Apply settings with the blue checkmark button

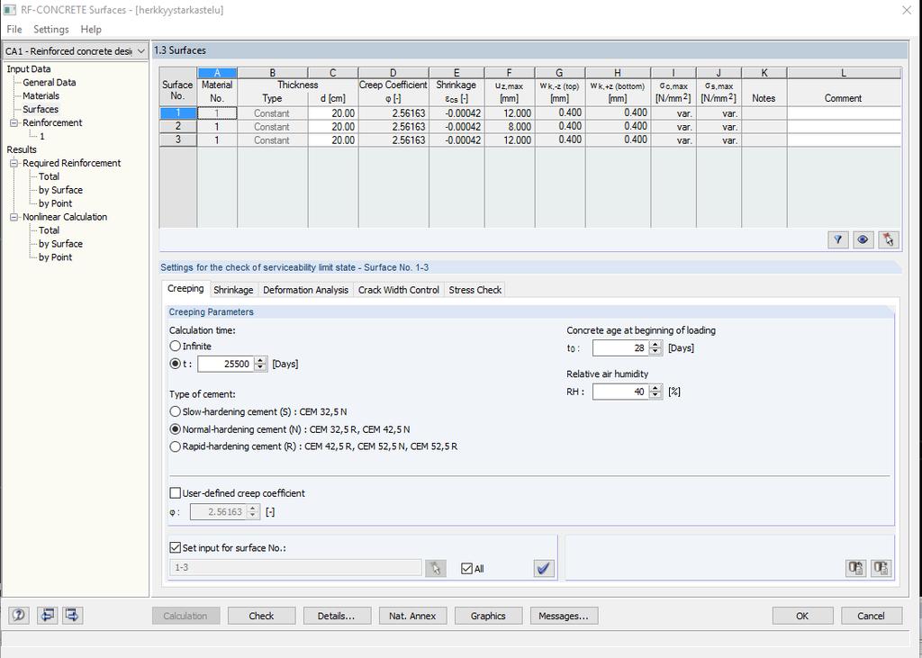(x=544, y=568)
